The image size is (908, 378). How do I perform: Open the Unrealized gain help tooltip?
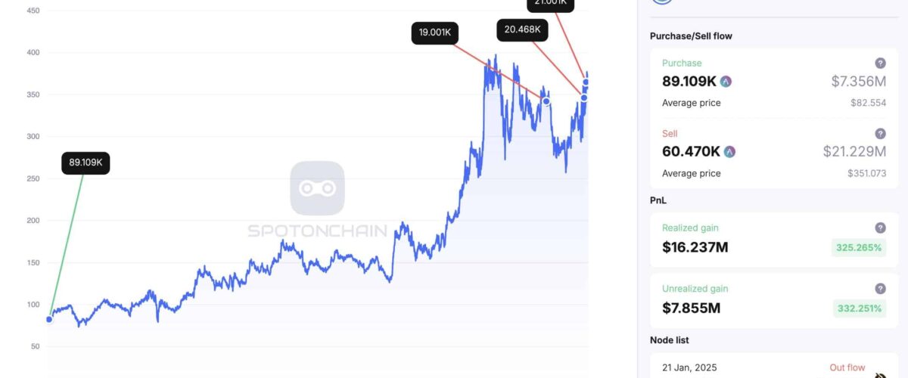pyautogui.click(x=880, y=289)
